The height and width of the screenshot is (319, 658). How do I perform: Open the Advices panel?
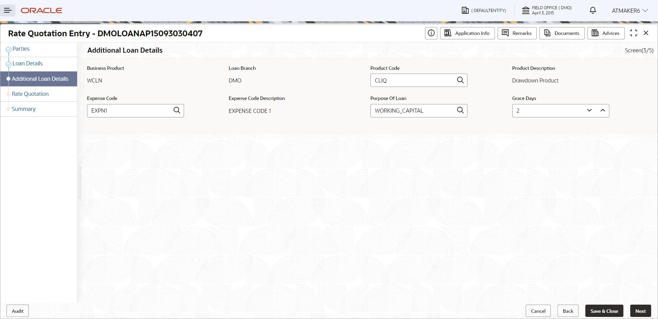click(x=606, y=33)
